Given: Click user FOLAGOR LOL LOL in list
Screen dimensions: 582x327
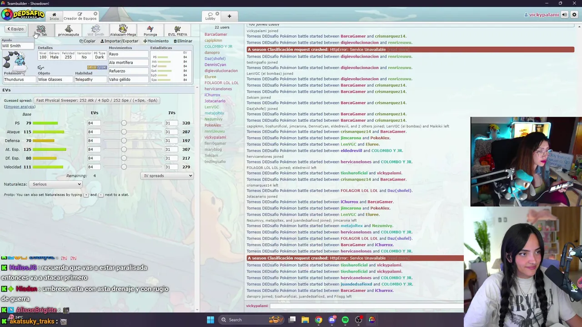Looking at the screenshot, I should click(x=221, y=83).
